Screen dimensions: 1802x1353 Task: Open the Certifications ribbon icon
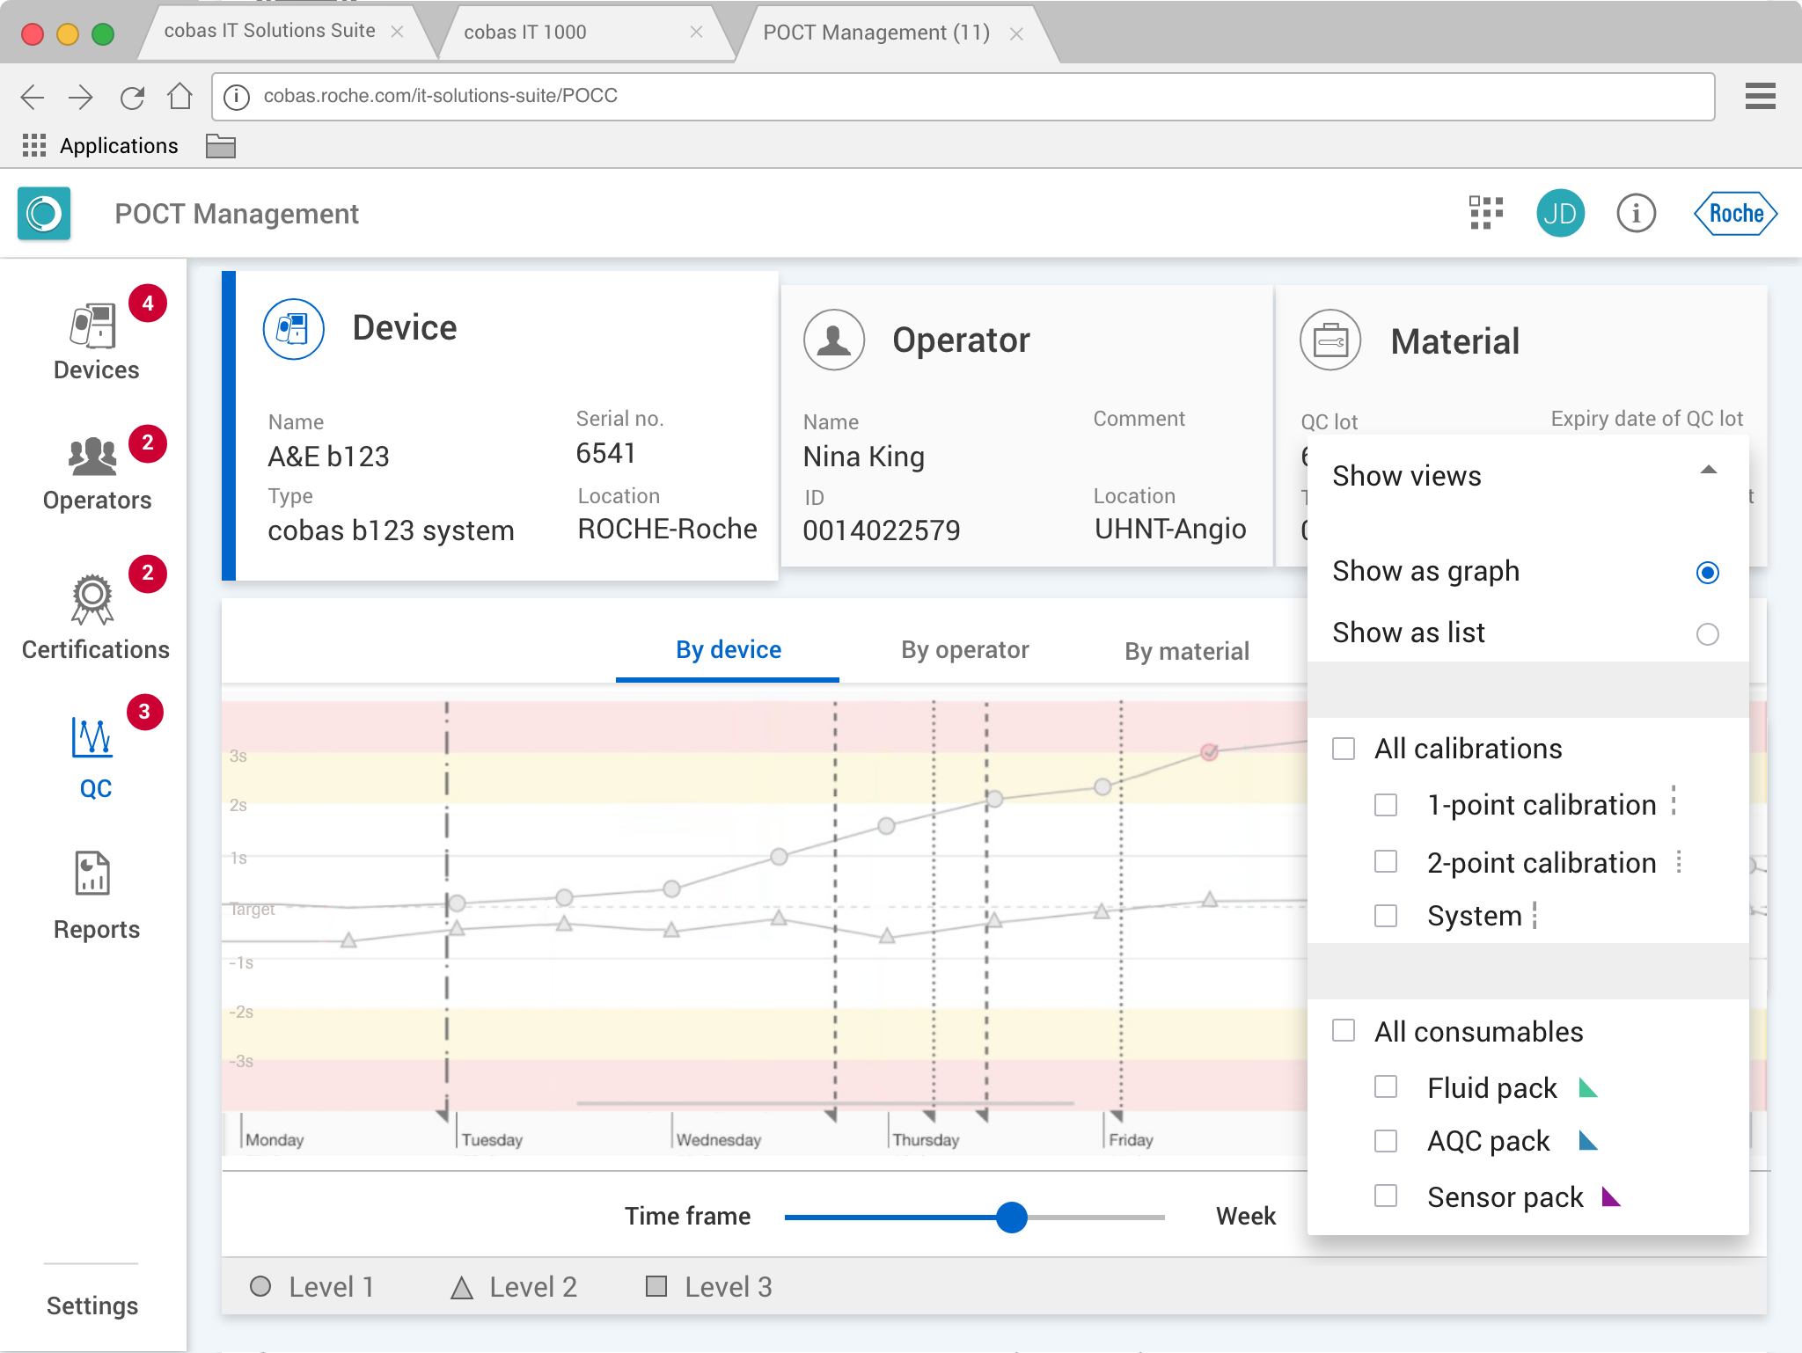[92, 600]
